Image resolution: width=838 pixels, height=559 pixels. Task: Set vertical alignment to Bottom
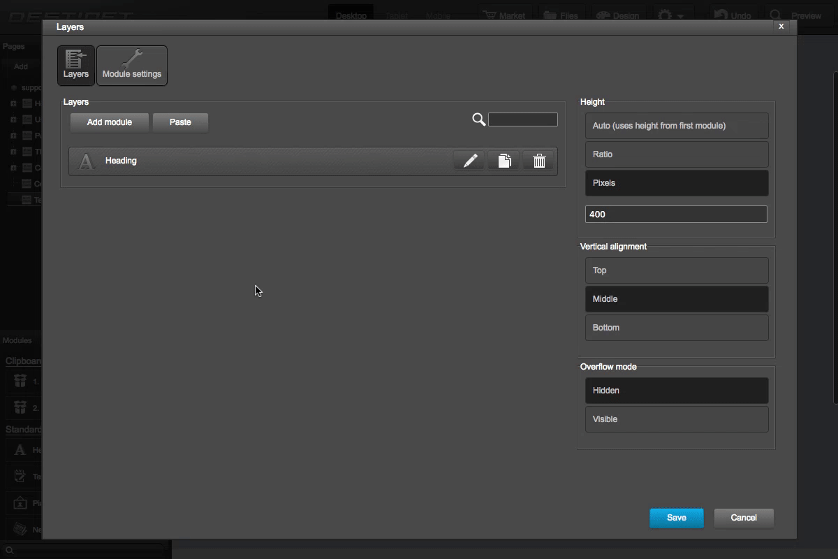(676, 327)
